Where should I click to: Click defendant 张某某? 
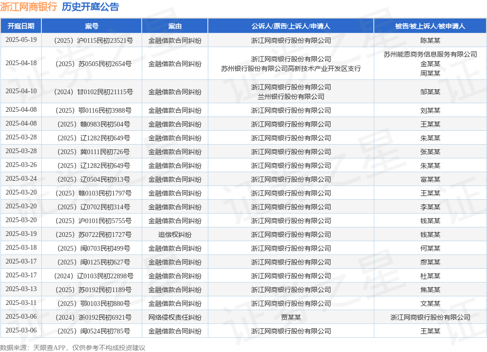[x=430, y=152]
